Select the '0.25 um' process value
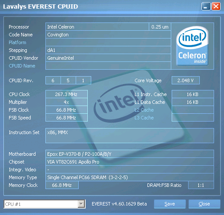Screen dimensions: 224x215 point(160,27)
